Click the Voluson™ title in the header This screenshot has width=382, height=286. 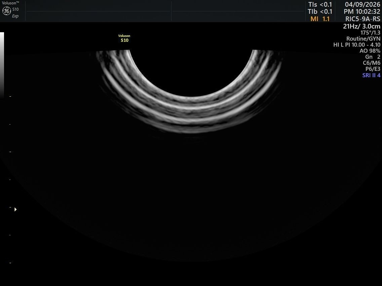(x=10, y=3)
